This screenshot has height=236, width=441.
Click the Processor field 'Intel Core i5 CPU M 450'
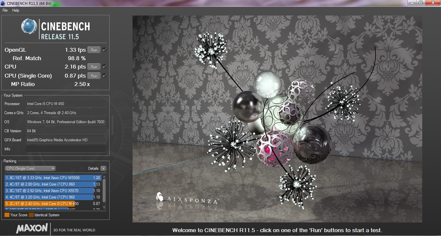66,104
